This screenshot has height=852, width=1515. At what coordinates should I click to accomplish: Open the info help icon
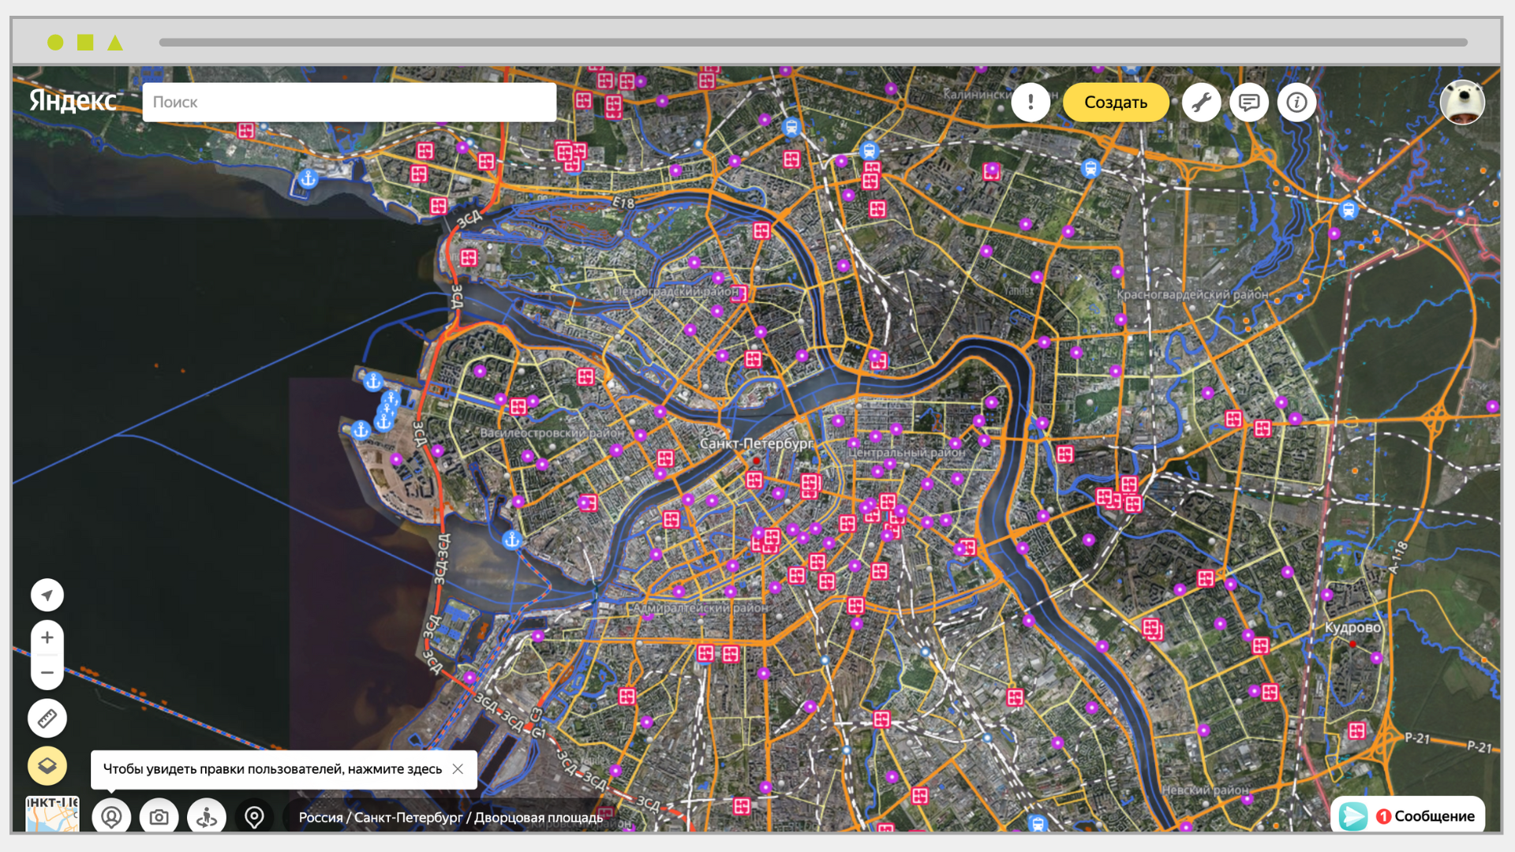(x=1296, y=103)
